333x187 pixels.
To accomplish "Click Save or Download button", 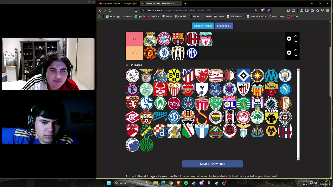I will coord(213,164).
